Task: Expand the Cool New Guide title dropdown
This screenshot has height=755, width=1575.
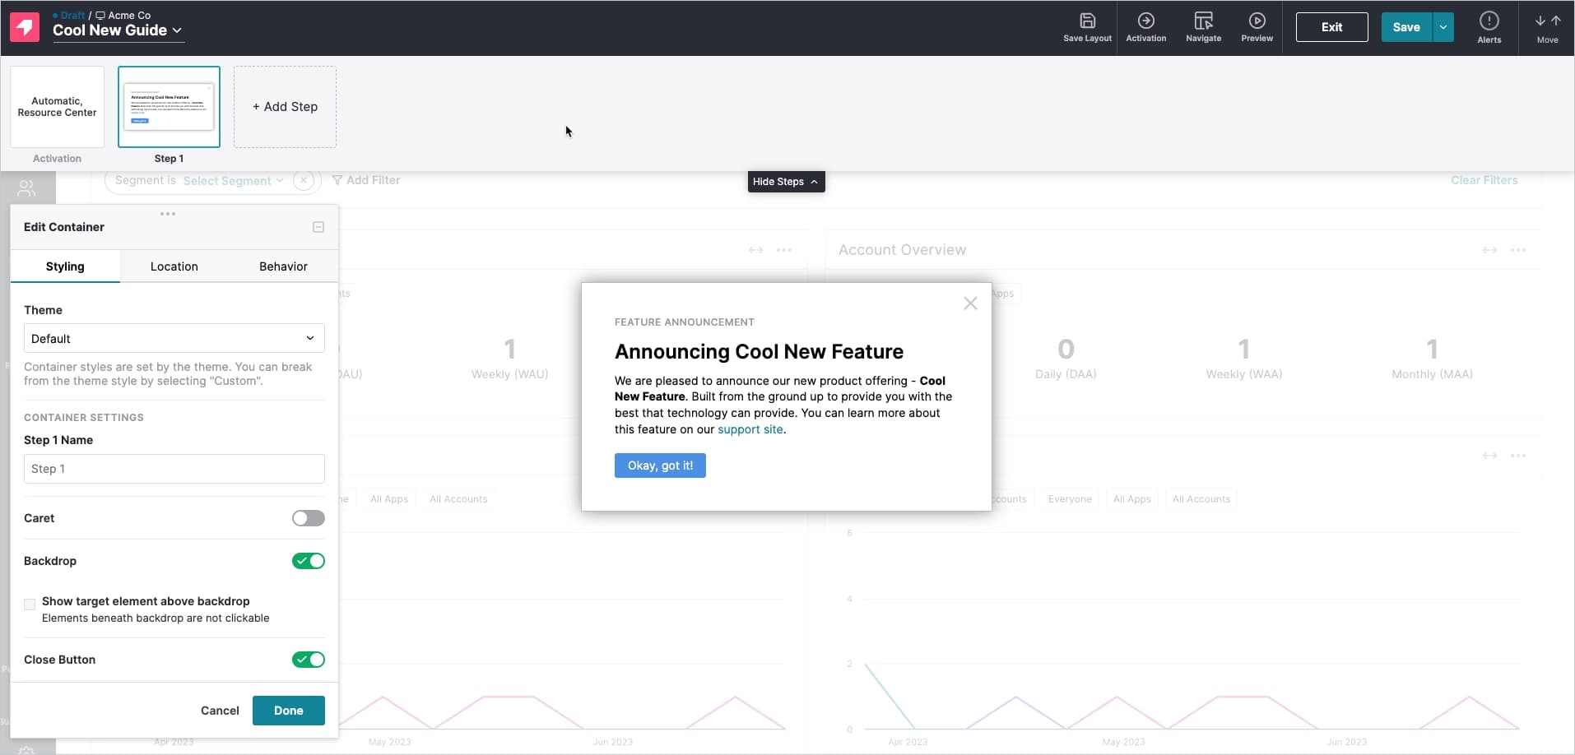Action: pyautogui.click(x=117, y=30)
